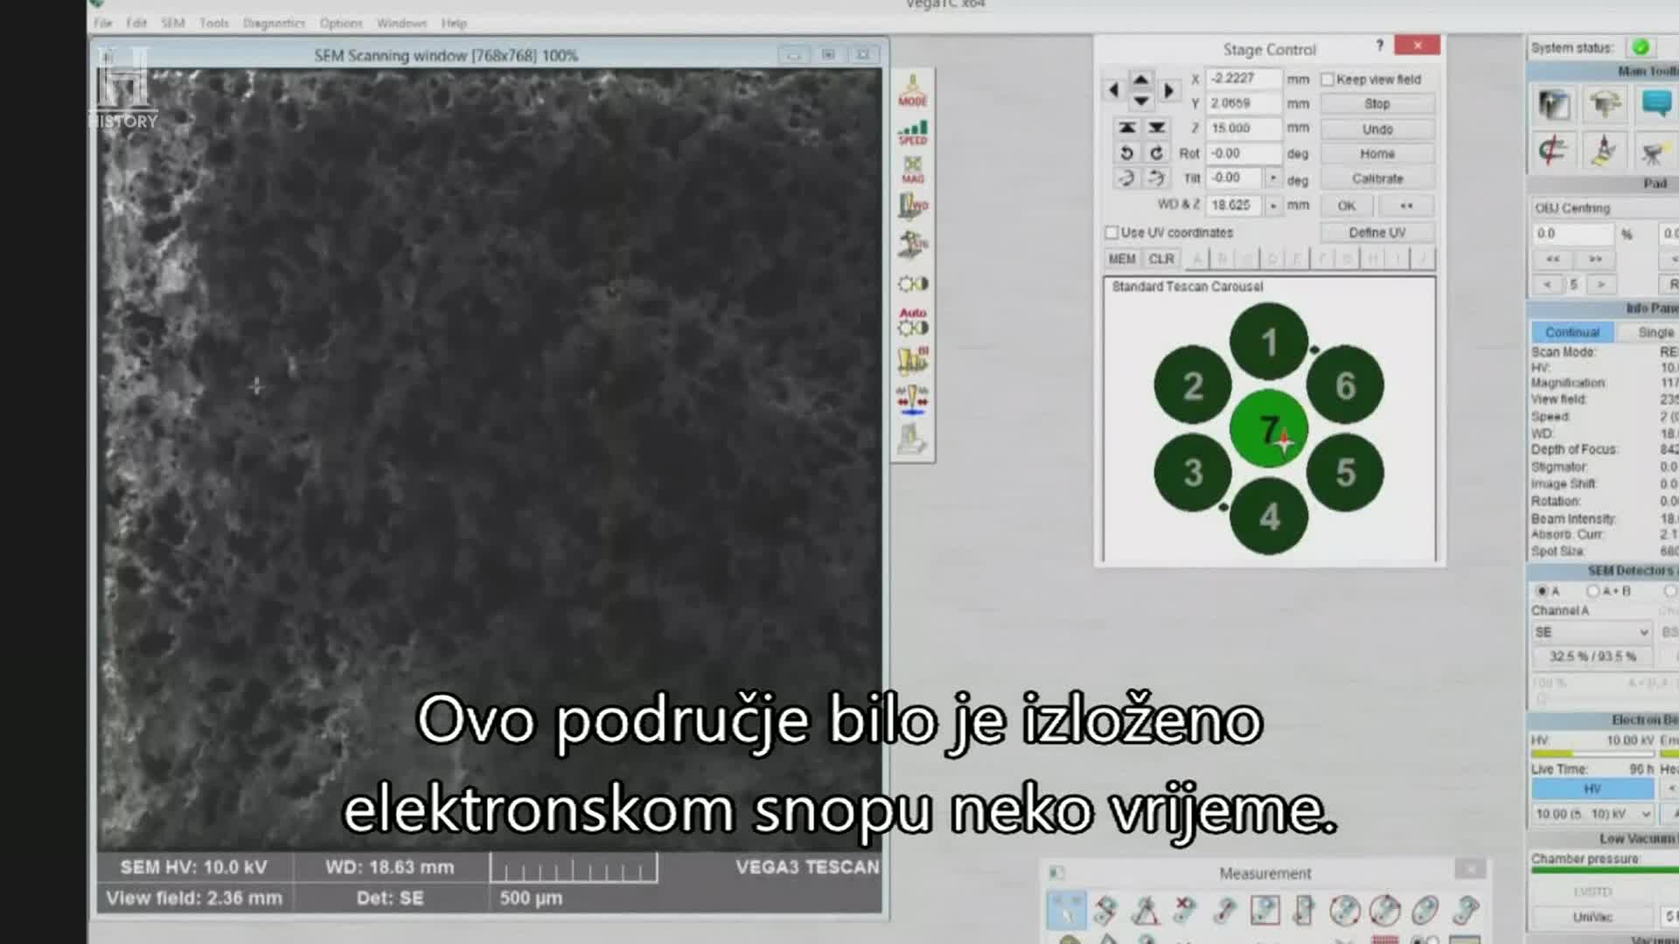Viewport: 1679px width, 944px height.
Task: Click the Auto brightness/contrast icon
Action: tap(912, 322)
